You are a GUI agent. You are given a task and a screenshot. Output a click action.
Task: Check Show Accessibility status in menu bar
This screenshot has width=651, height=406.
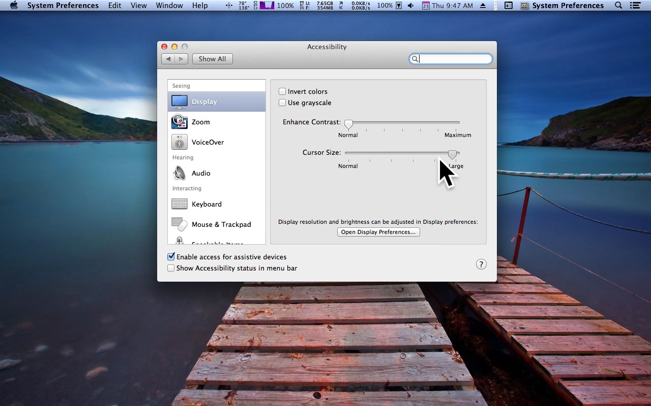click(171, 268)
